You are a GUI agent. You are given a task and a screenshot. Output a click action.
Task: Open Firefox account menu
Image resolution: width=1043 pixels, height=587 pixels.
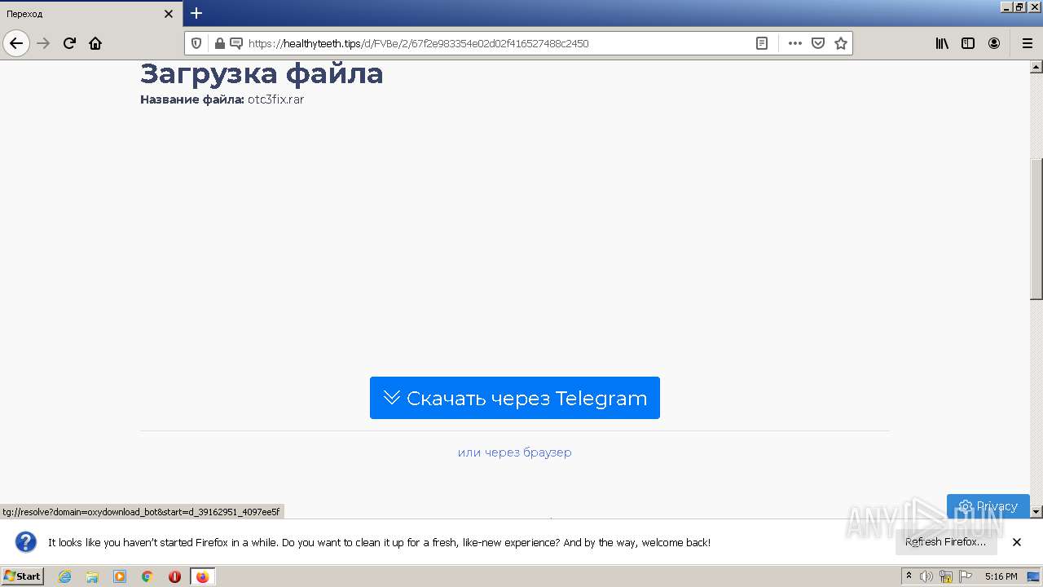994,43
